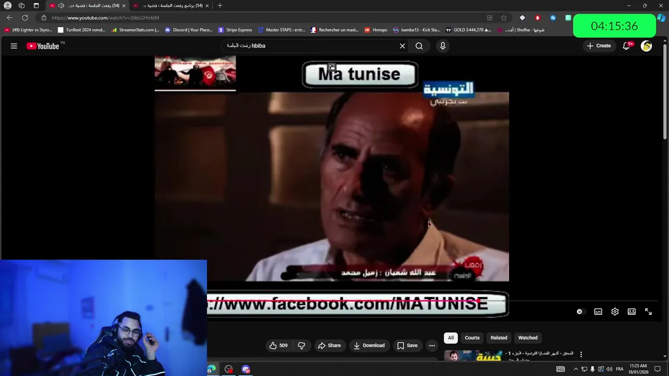Screen dimensions: 669x376
Task: Open split screen icon in address bar
Action: click(x=490, y=18)
